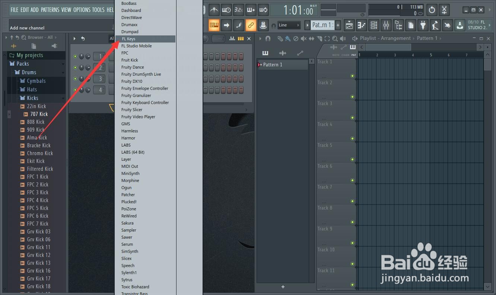Viewport: 496px width, 295px height.
Task: Toggle mute LED on channel 3
Action: tap(76, 79)
